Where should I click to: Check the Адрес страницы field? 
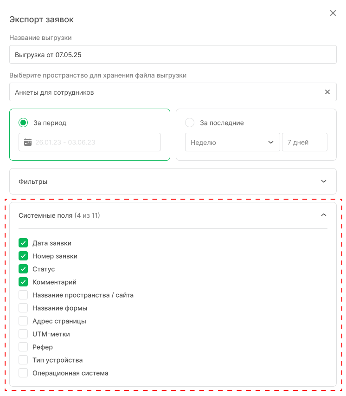click(x=23, y=321)
